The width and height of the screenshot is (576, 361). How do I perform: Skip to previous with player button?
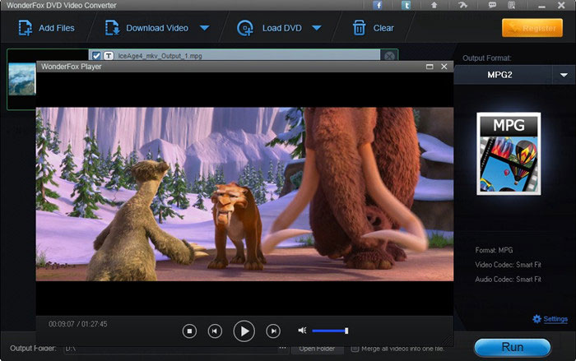[215, 331]
